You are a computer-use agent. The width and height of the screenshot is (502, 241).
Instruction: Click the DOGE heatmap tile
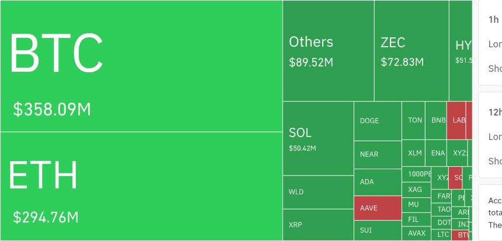378,121
